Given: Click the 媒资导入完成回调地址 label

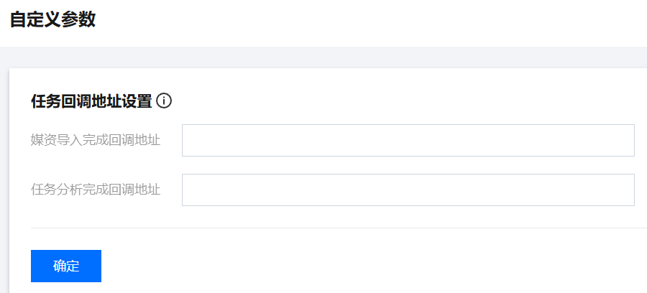Looking at the screenshot, I should coord(96,140).
